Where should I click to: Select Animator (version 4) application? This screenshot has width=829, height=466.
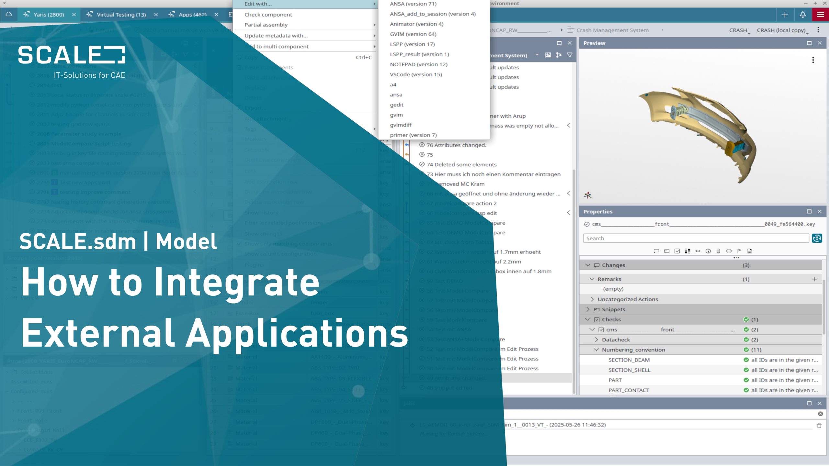[434, 24]
